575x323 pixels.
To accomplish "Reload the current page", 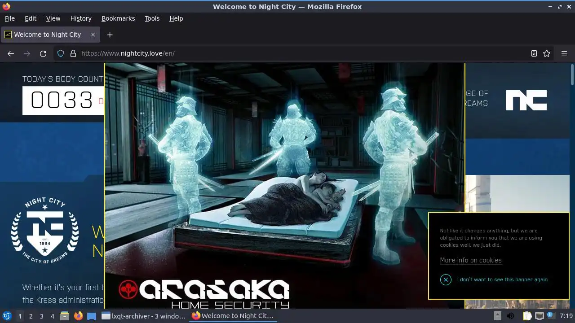I will (x=43, y=53).
